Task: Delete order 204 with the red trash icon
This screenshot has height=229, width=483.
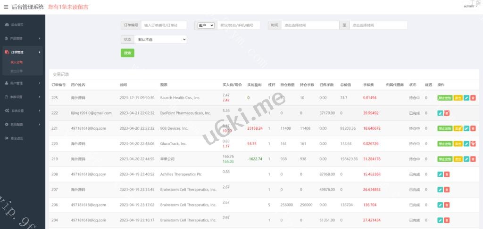Action: click(447, 220)
